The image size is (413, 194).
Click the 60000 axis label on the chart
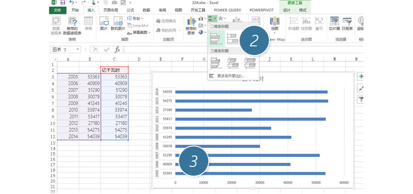click(344, 183)
